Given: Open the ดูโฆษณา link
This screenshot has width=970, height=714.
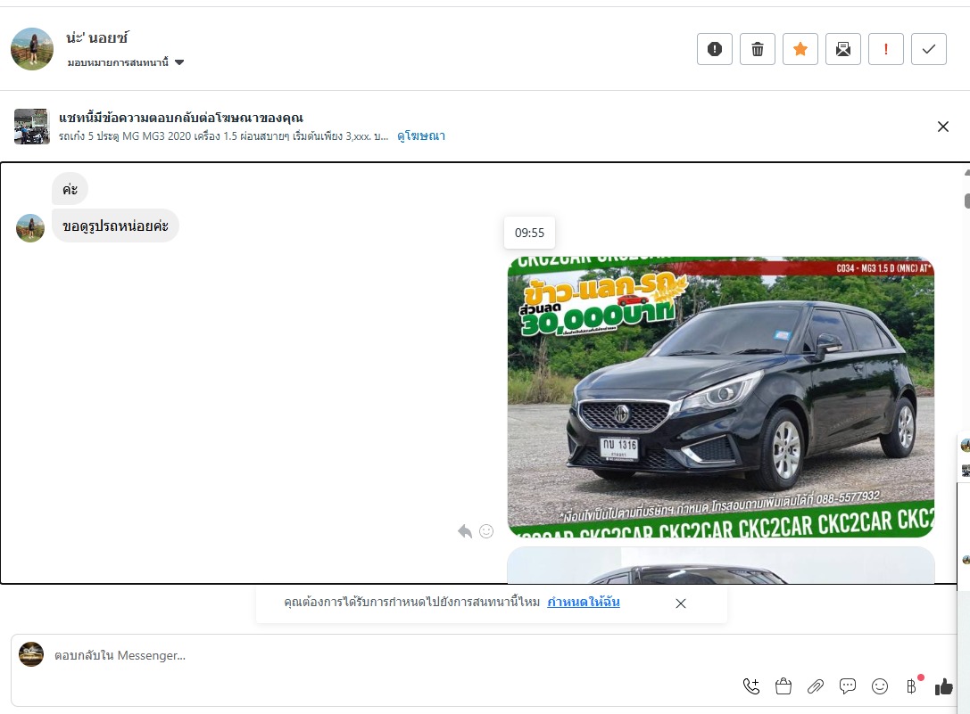Looking at the screenshot, I should click(420, 136).
